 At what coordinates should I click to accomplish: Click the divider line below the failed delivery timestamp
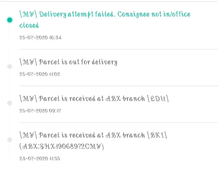[x=118, y=49]
